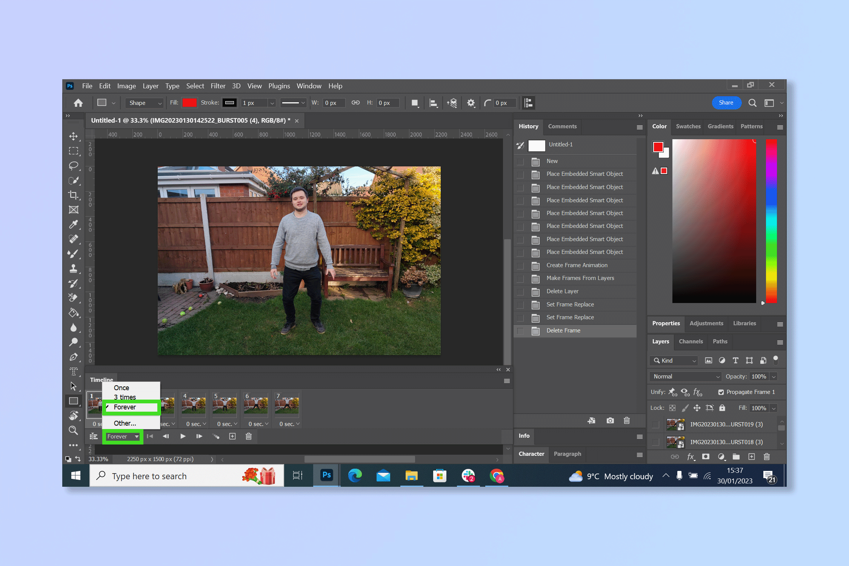Click the Zoom tool in sidebar
This screenshot has height=566, width=849.
pos(73,429)
